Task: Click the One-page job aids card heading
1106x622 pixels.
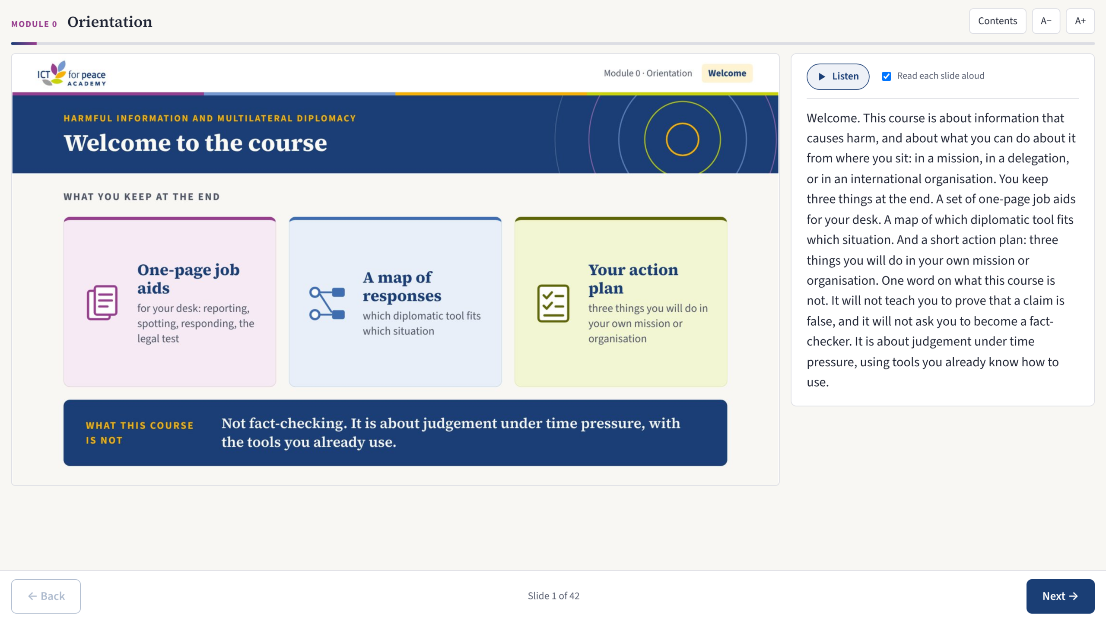Action: pyautogui.click(x=188, y=279)
